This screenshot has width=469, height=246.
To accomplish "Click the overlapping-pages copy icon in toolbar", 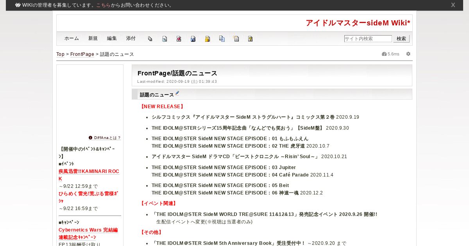I will pos(150,39).
